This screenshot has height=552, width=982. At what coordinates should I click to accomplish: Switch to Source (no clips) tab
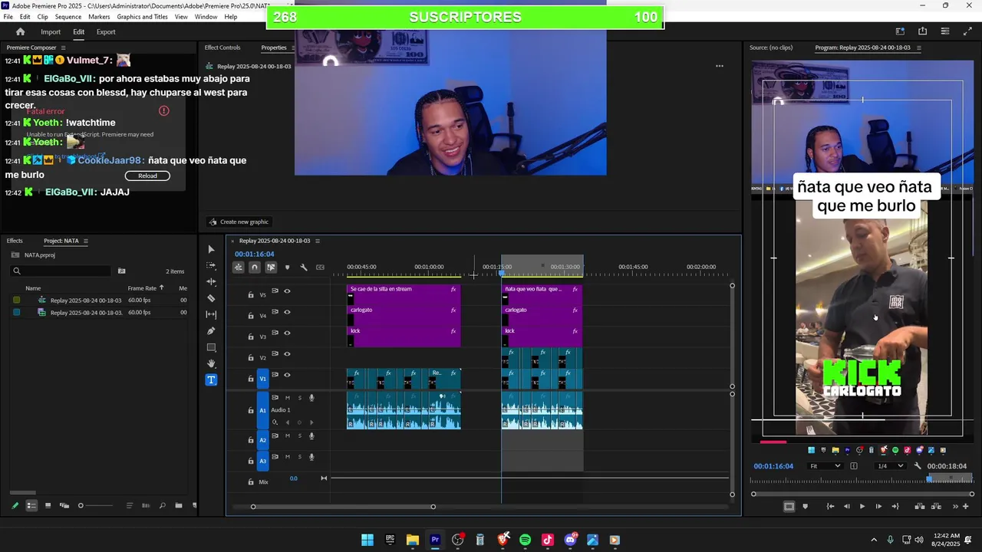coord(770,48)
